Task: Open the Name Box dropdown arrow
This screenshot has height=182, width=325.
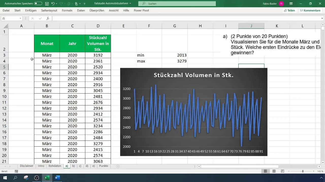Action: click(x=20, y=18)
